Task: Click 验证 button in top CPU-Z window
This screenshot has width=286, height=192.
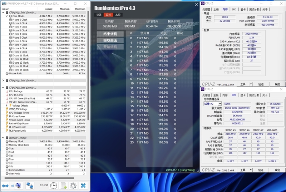Action: [261, 84]
